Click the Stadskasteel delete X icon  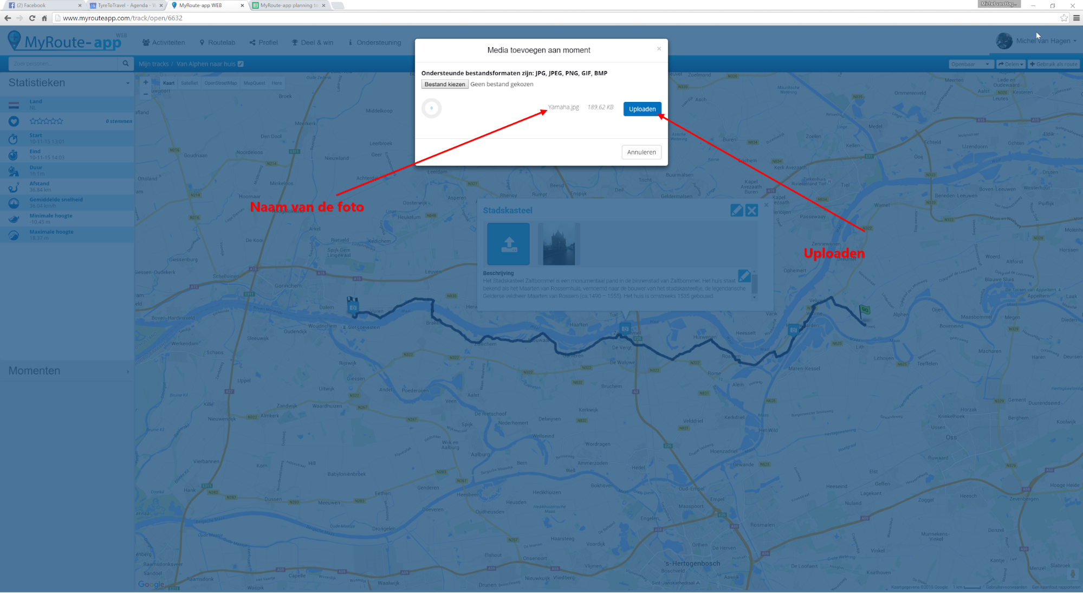pos(751,210)
